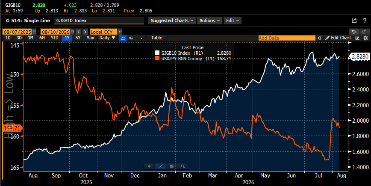Shift date range forward with right arrow
371x186 pixels.
[85, 32]
